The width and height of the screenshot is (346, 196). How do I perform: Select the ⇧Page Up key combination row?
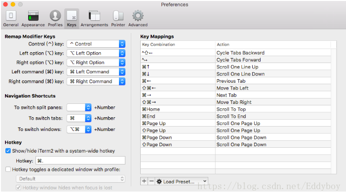235,131
